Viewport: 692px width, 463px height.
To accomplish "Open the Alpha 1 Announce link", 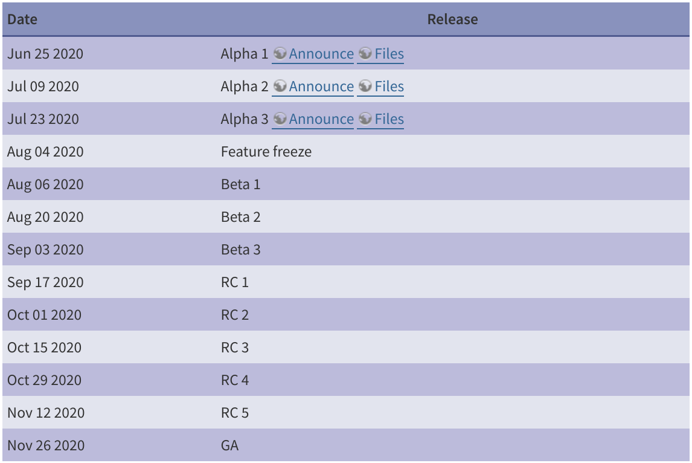I will click(x=321, y=54).
